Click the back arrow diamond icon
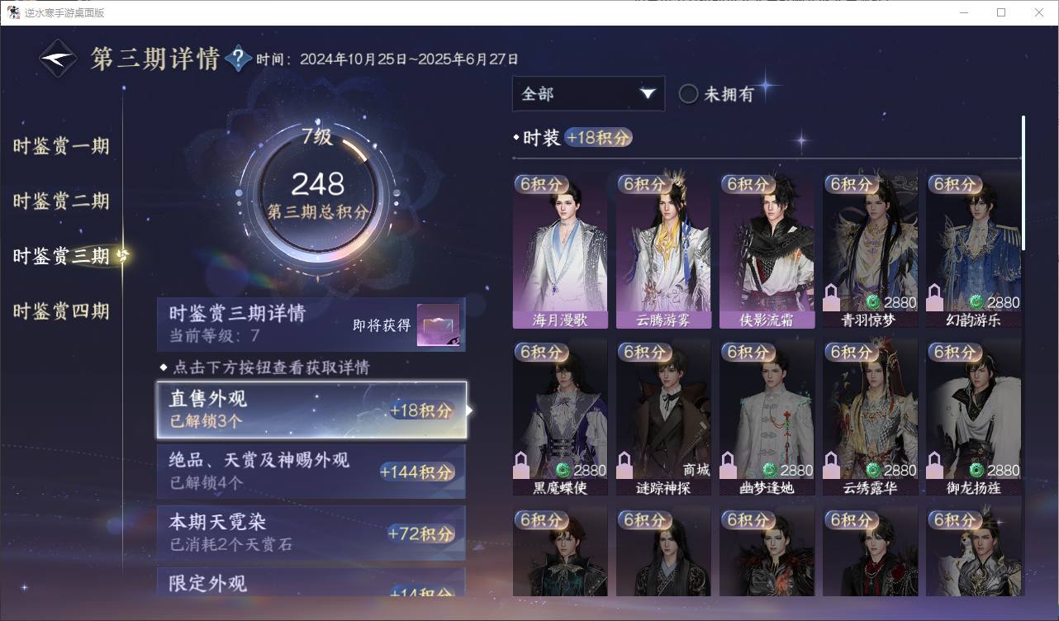Viewport: 1059px width, 621px height. tap(59, 59)
